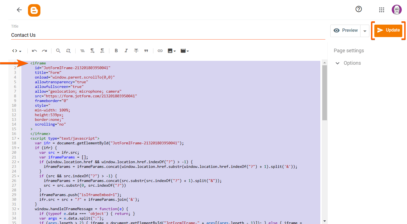407x224 pixels.
Task: Click the id="JotFormIFrame-213201803950041" line
Action: 73,68
